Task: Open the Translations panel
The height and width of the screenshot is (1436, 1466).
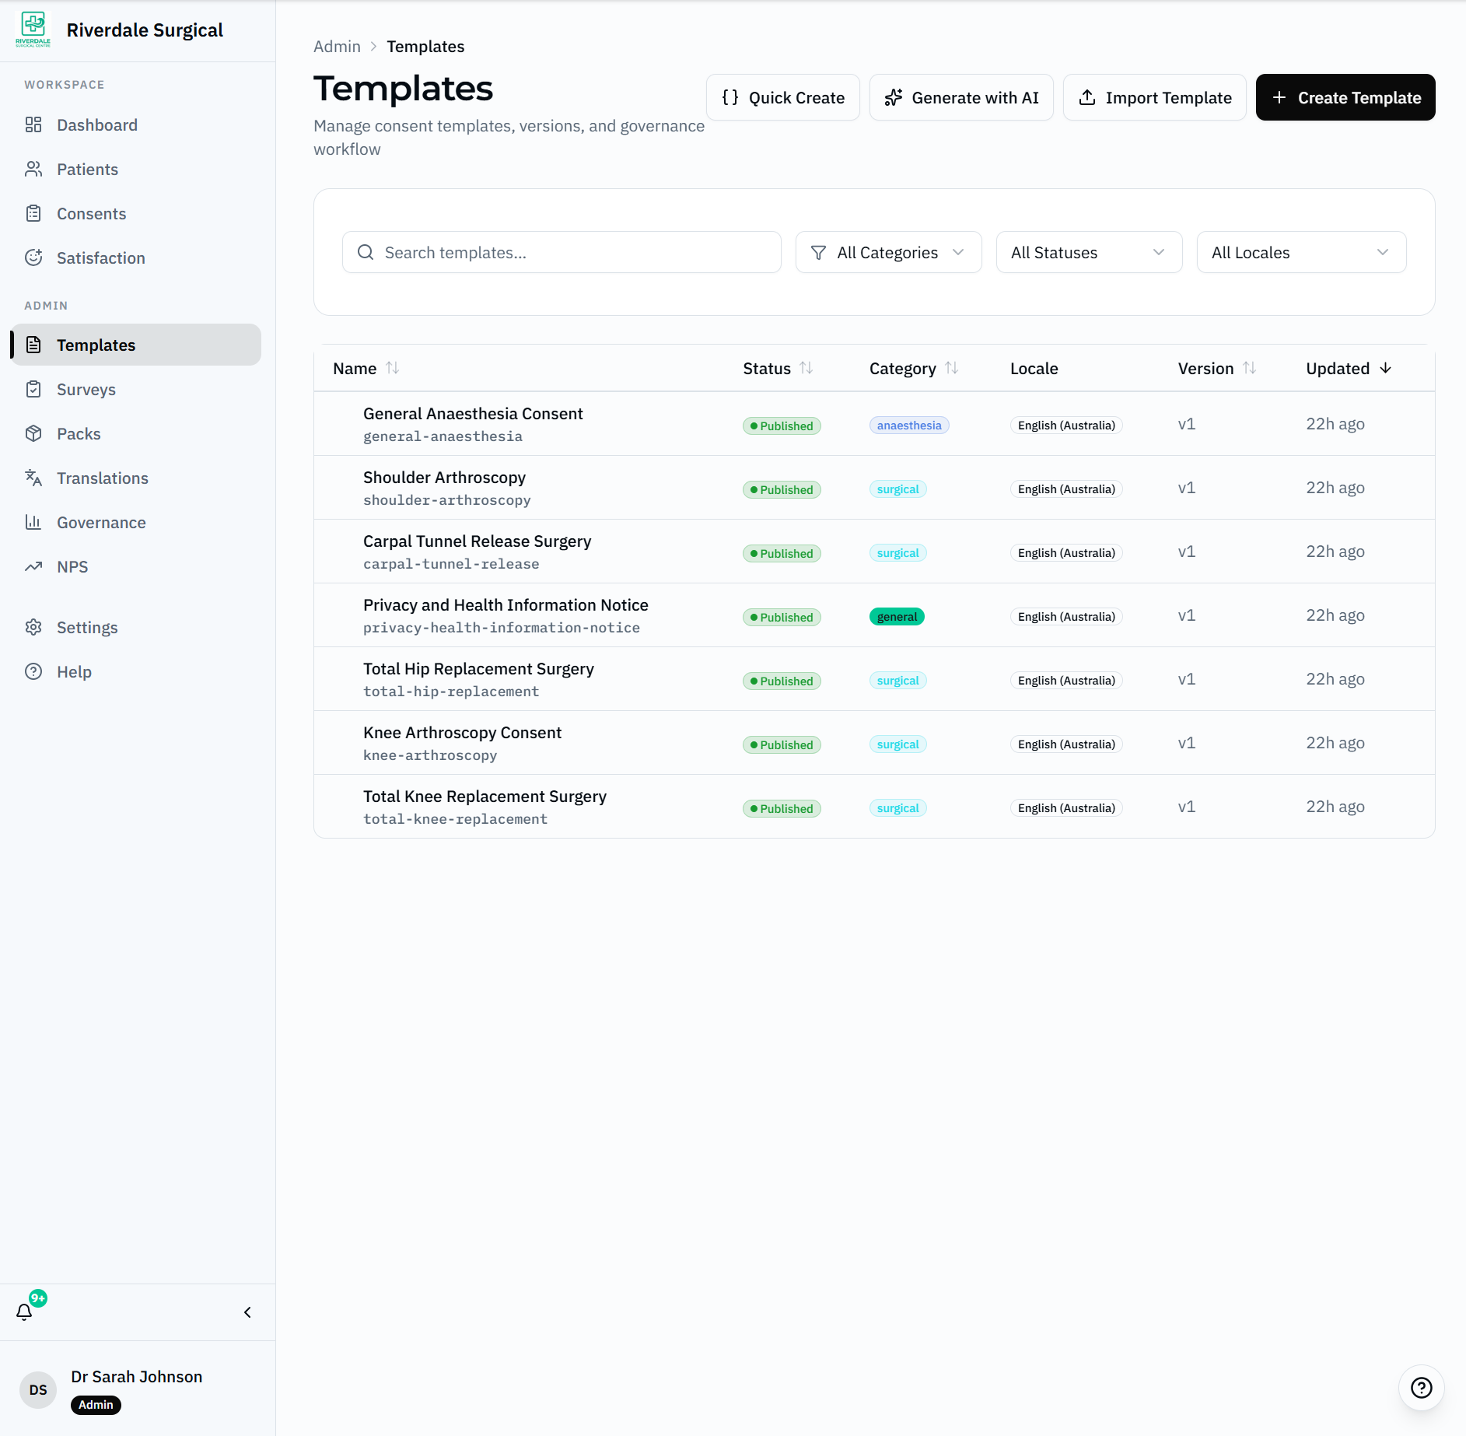Action: (103, 478)
